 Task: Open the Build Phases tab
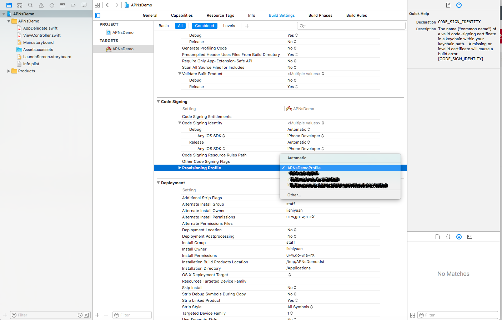pos(320,15)
